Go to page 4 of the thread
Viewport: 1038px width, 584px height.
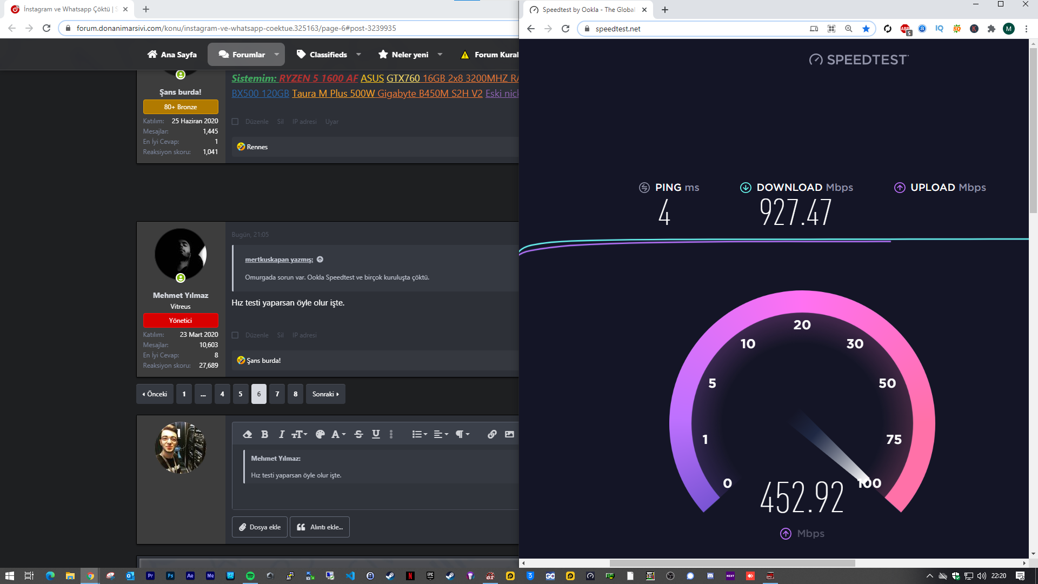point(222,394)
